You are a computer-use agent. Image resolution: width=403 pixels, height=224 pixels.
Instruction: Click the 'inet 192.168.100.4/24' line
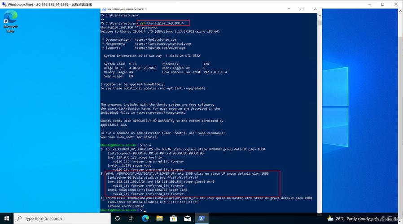(161, 181)
